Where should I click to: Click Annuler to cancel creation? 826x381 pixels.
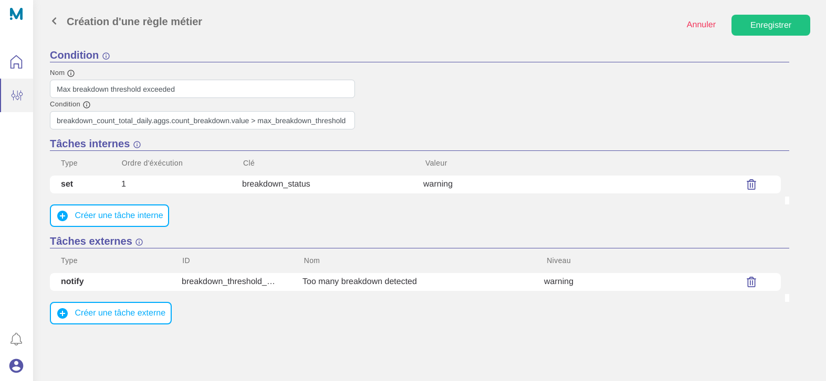point(701,25)
